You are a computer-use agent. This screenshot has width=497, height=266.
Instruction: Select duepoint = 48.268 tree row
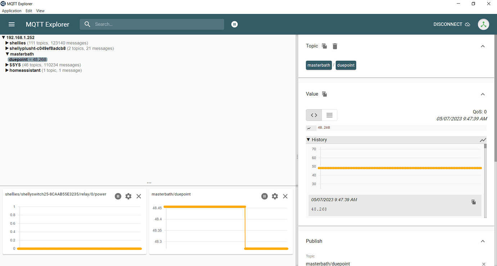coord(28,60)
